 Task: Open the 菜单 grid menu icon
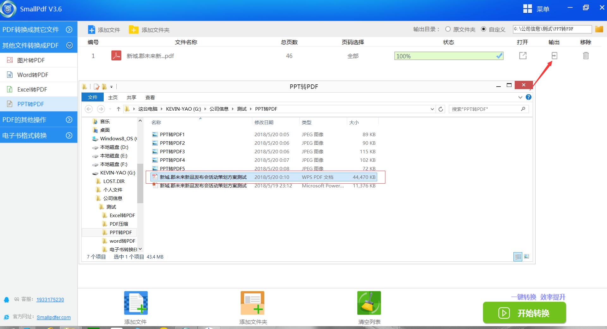click(x=527, y=9)
